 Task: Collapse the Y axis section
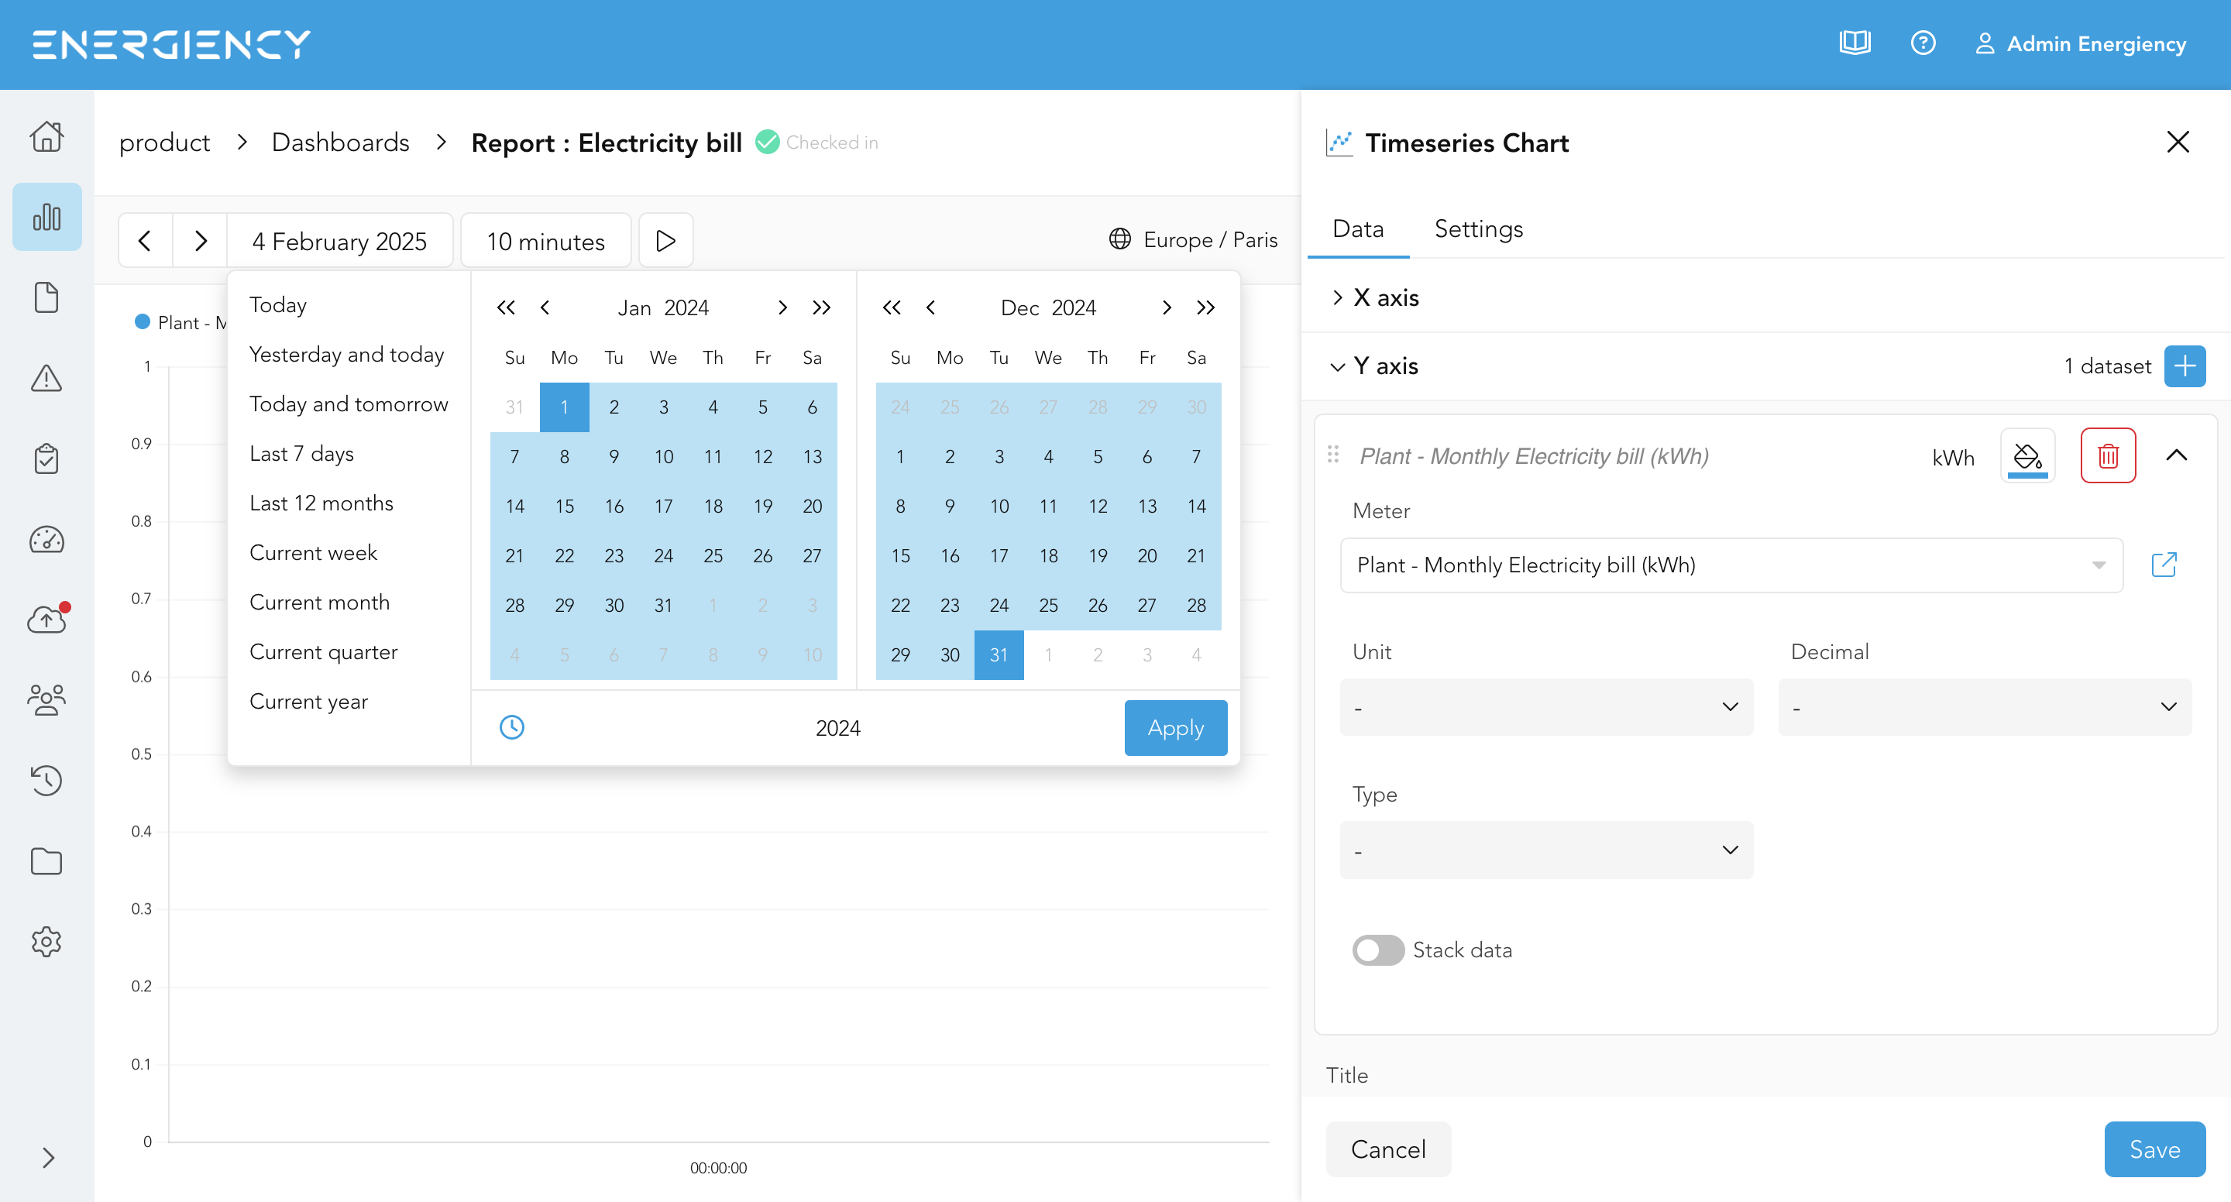[x=1375, y=366]
